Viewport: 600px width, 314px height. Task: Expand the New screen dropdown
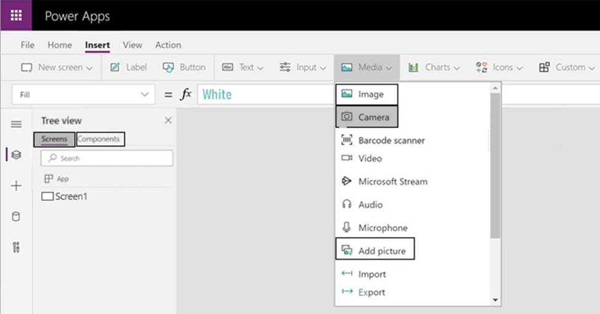[x=57, y=67]
